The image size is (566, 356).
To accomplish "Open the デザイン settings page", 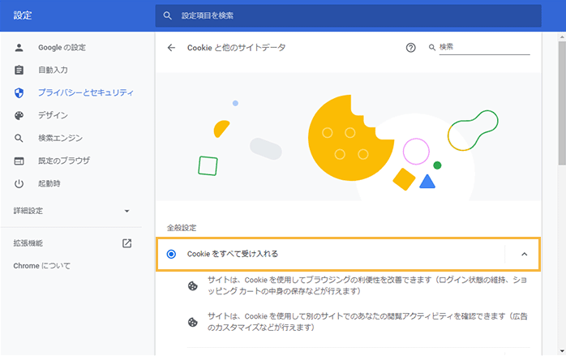I will pyautogui.click(x=53, y=115).
